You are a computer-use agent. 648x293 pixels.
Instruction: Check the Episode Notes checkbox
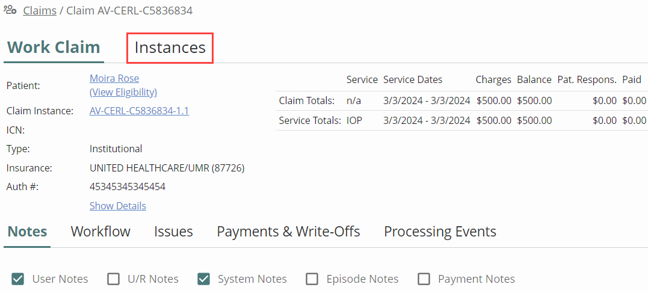pos(312,279)
